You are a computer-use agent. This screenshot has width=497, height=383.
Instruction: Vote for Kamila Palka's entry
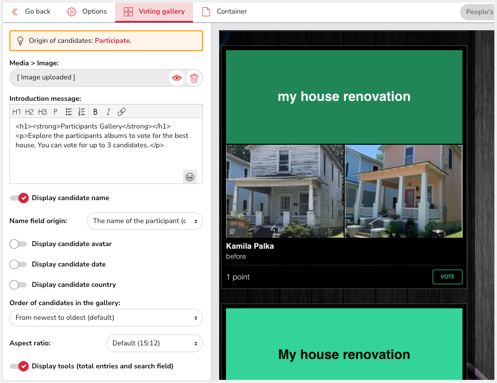click(447, 277)
